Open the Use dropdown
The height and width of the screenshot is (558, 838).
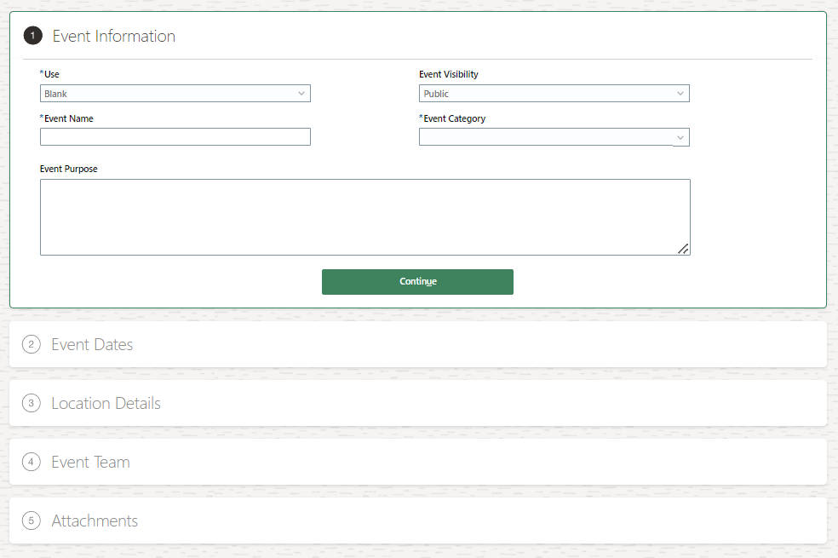point(175,94)
